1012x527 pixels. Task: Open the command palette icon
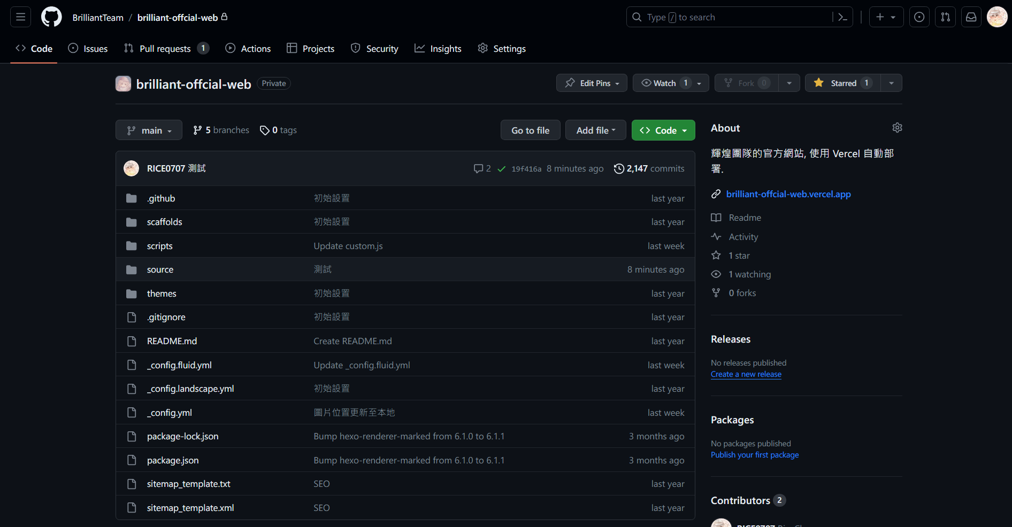(842, 17)
